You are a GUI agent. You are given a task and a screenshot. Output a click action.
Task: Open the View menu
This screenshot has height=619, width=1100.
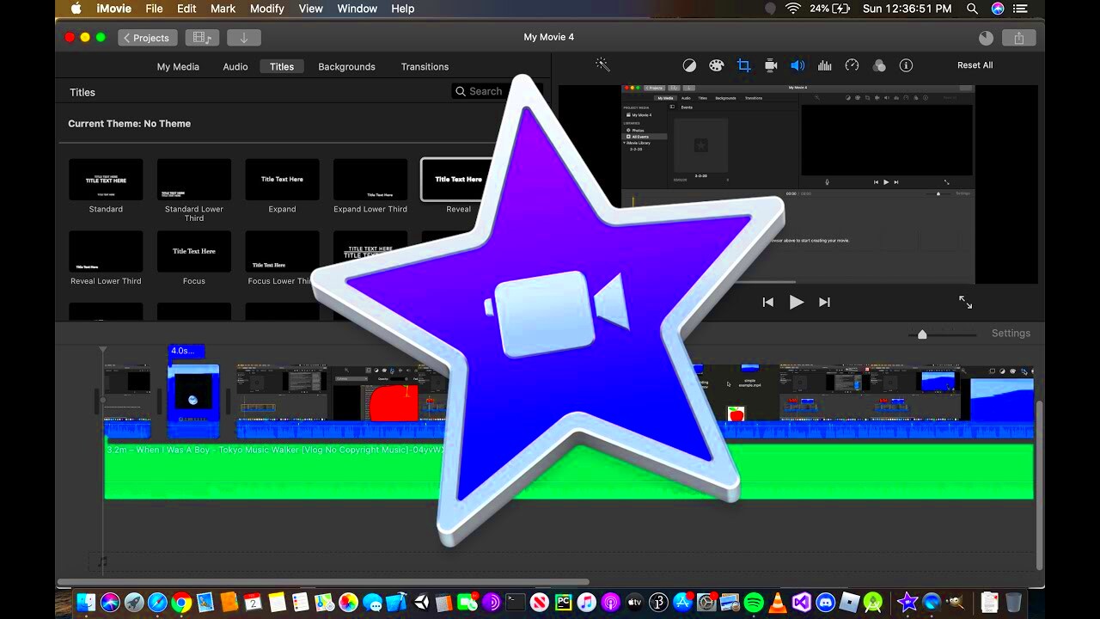[x=310, y=9]
